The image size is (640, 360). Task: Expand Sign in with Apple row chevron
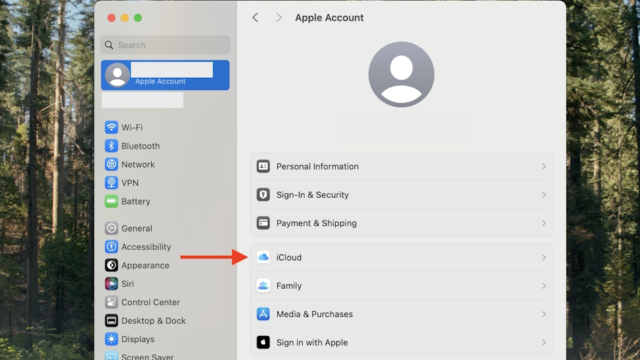(544, 342)
